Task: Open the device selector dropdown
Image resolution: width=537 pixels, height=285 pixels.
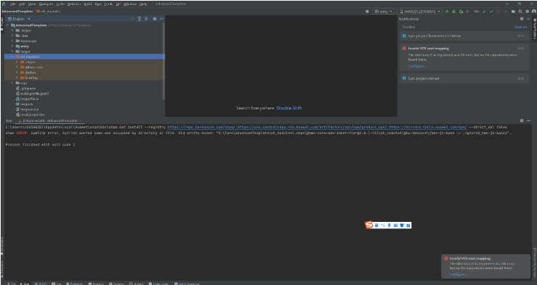Action: click(420, 12)
